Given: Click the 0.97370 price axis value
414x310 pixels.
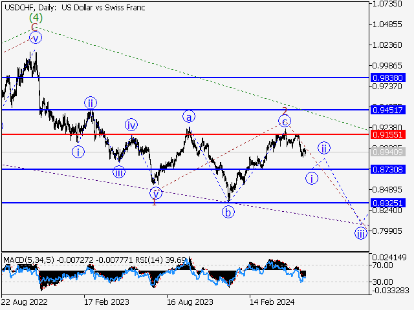Looking at the screenshot, I should pos(387,86).
